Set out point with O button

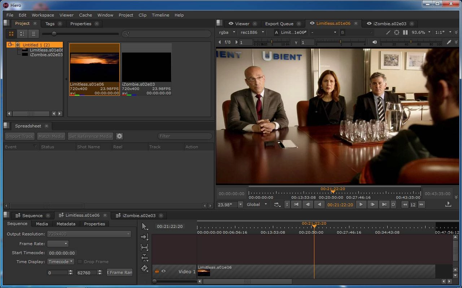click(x=393, y=204)
